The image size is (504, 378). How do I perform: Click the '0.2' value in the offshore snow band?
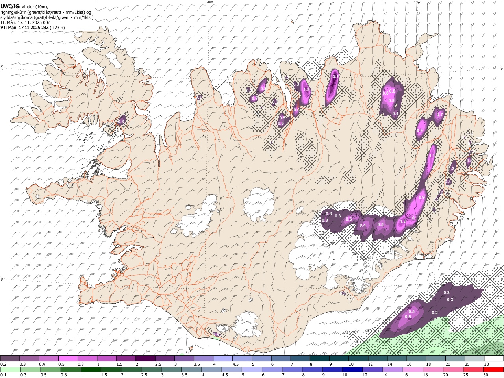(x=435, y=313)
